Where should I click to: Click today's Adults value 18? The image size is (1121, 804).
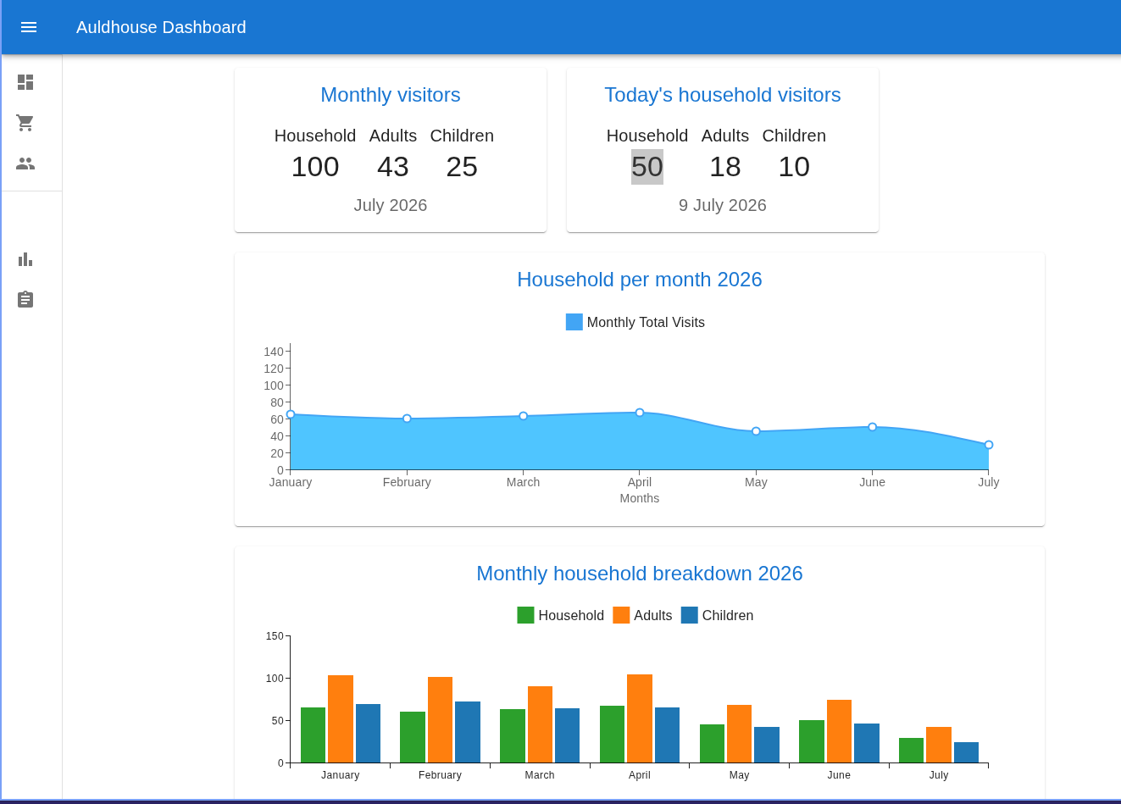[725, 167]
